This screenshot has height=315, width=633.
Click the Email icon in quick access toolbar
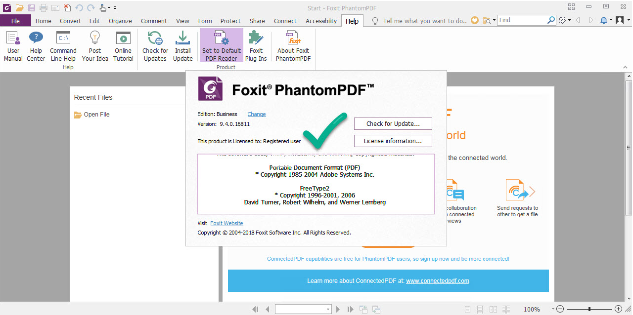point(55,7)
